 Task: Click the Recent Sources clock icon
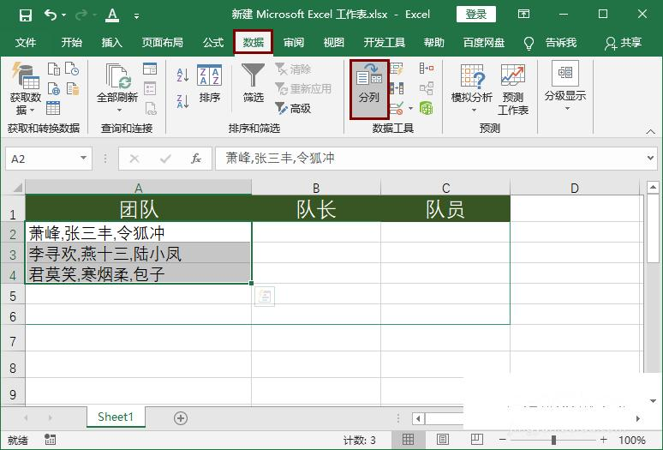tap(72, 69)
